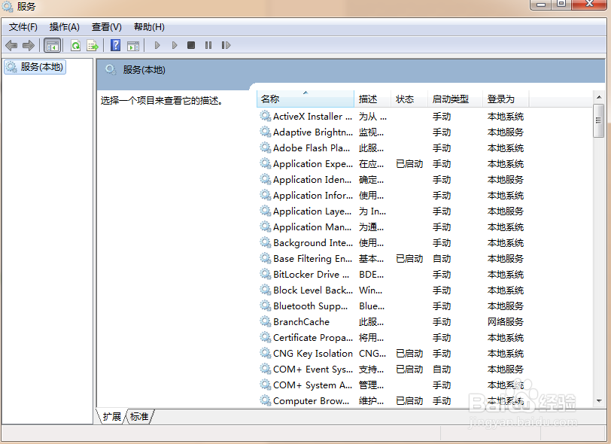The width and height of the screenshot is (611, 444).
Task: Click the Show Properties toolbar icon
Action: pos(132,45)
